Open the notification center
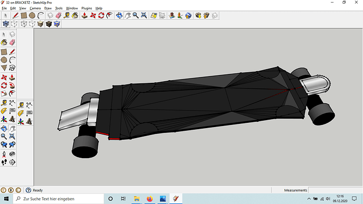The width and height of the screenshot is (363, 204). (x=354, y=199)
